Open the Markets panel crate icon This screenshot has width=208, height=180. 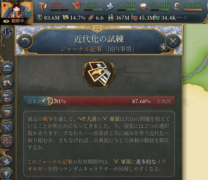pyautogui.click(x=7, y=113)
